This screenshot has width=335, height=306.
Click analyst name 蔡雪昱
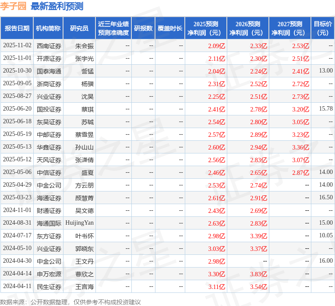85,135
